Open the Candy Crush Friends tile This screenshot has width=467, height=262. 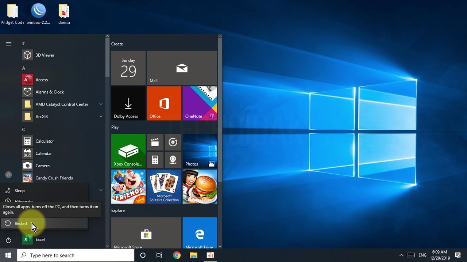click(128, 187)
